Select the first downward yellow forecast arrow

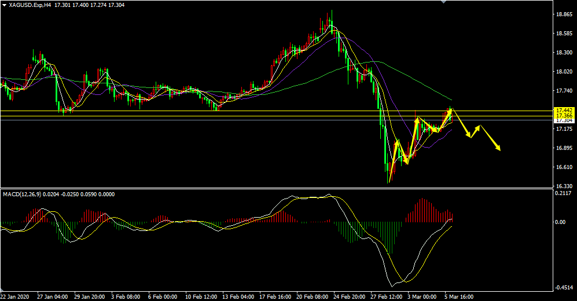pyautogui.click(x=461, y=123)
